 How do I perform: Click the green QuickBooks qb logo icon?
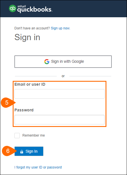(x=13, y=8)
